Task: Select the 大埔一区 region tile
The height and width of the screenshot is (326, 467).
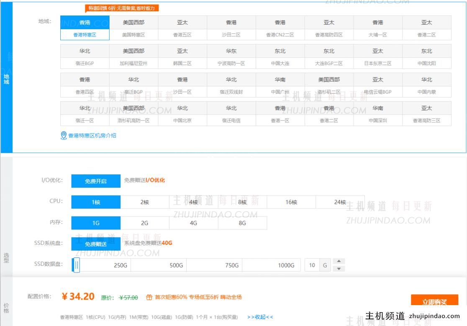Action: coord(378,28)
